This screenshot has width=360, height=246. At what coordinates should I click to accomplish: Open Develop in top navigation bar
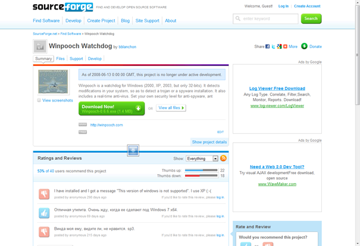[73, 21]
